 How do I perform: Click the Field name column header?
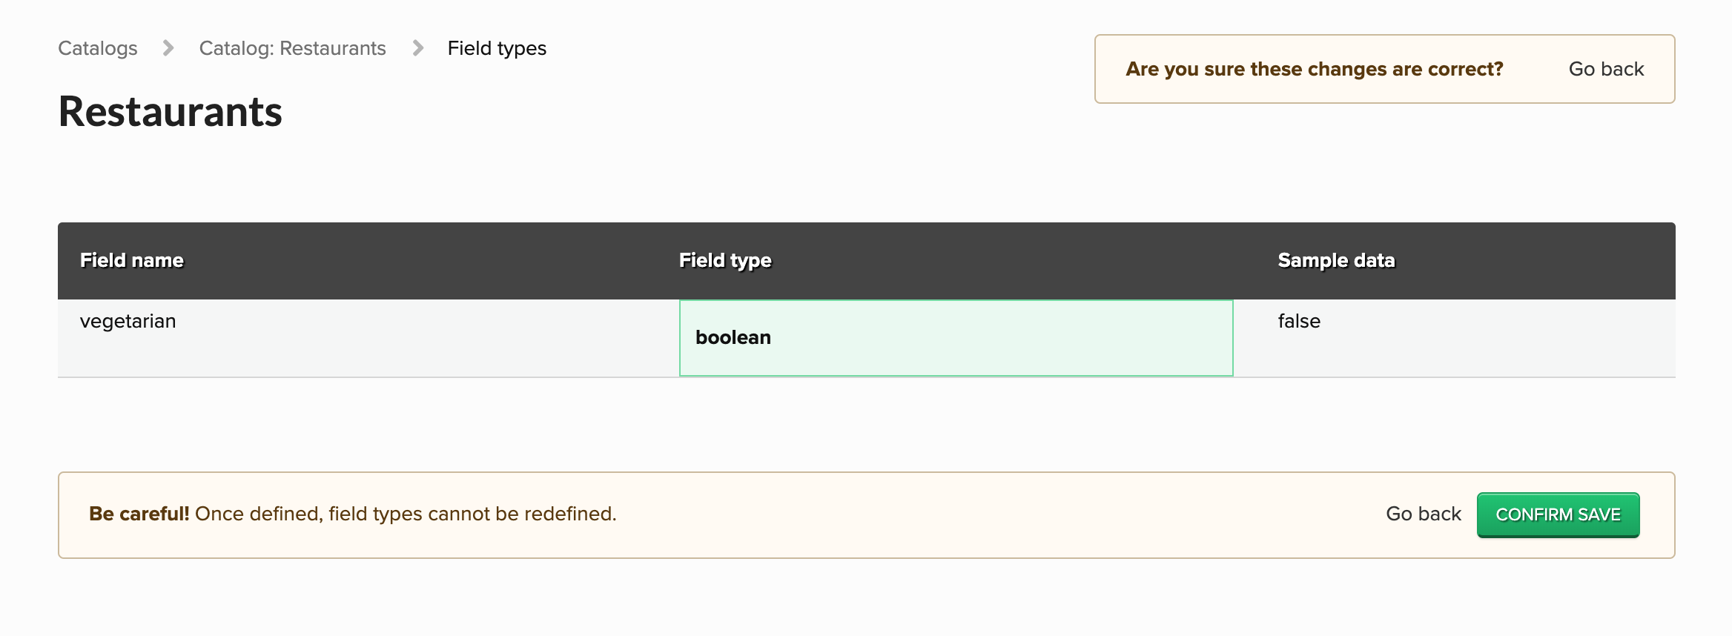coord(131,260)
